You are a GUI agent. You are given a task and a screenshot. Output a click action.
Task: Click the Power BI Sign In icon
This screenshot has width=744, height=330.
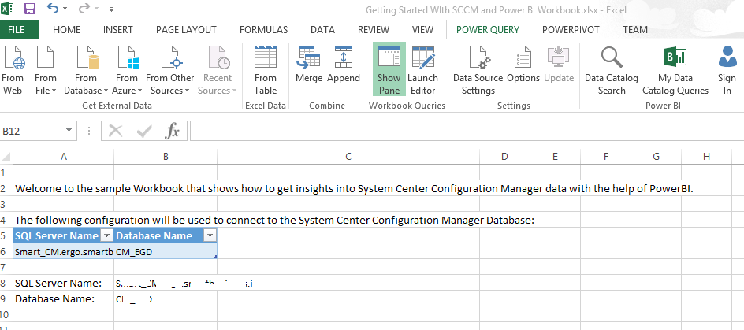[x=727, y=71]
